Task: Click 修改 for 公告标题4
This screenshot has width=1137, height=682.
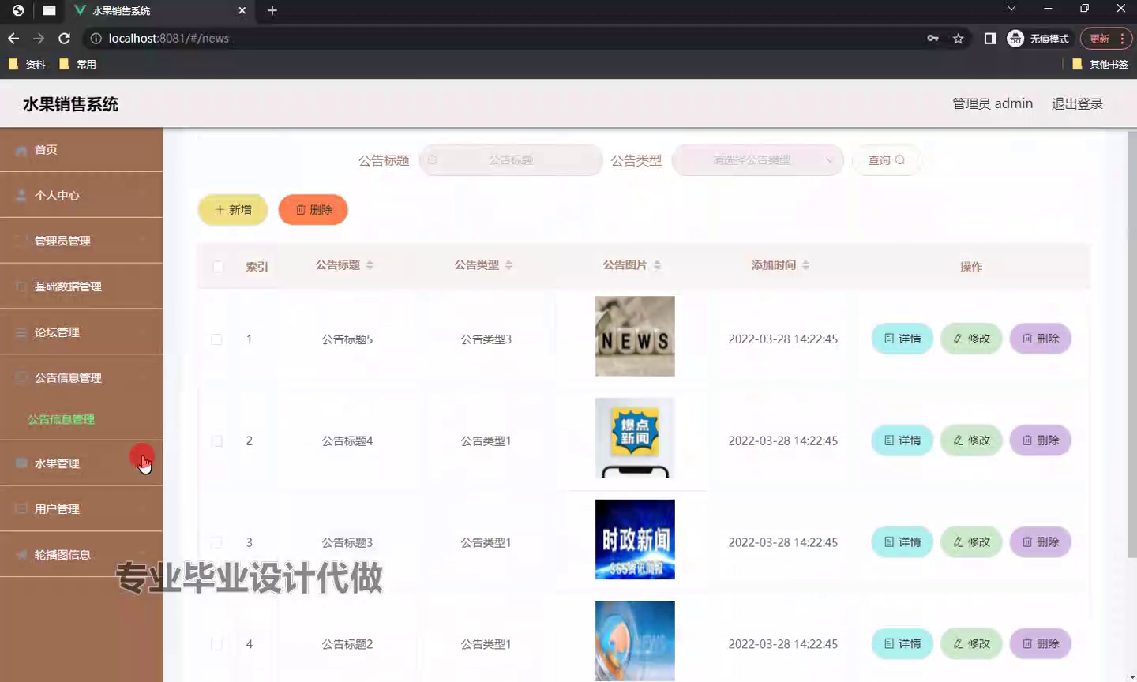Action: (x=971, y=440)
